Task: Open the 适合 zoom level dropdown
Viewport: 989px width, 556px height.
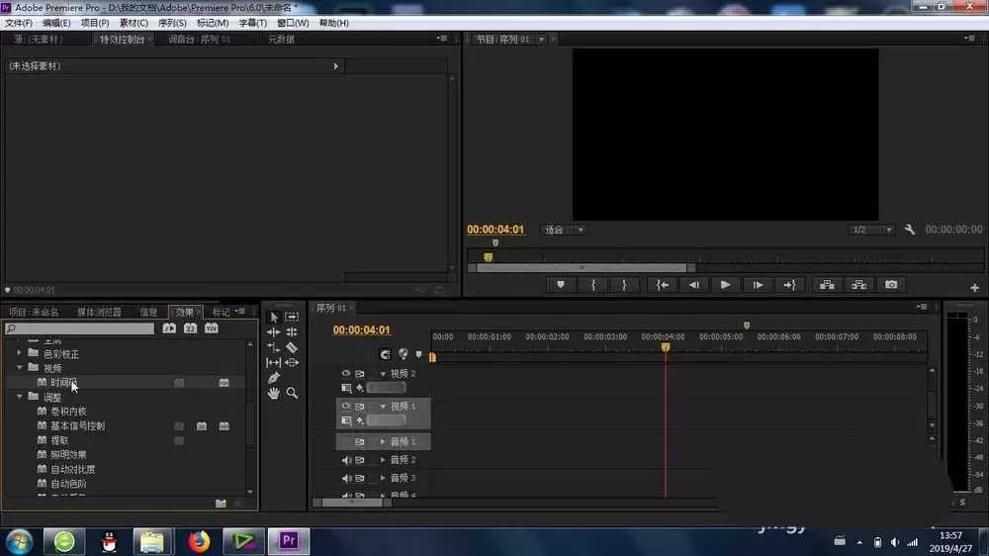Action: (564, 230)
